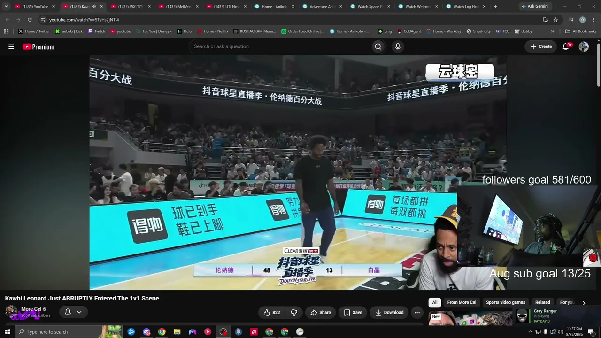The image size is (601, 338).
Task: Open the All Bookmarks folder
Action: pyautogui.click(x=581, y=31)
